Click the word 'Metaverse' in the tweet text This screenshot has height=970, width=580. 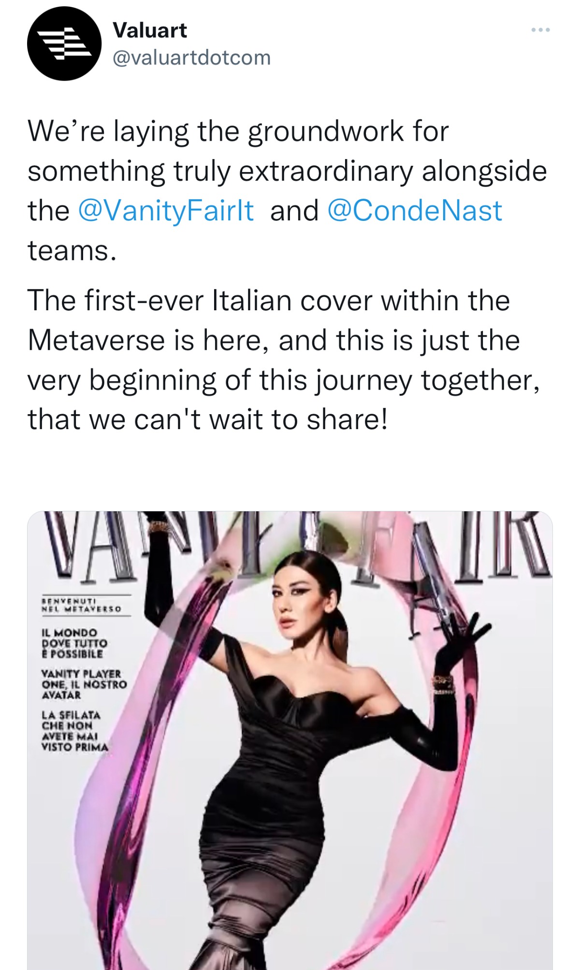pyautogui.click(x=97, y=340)
